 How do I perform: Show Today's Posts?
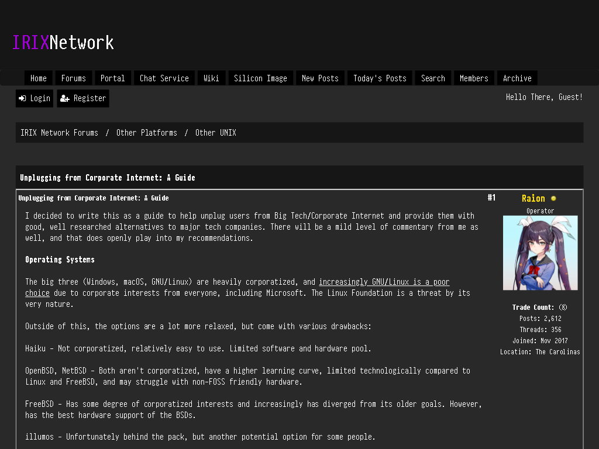click(x=380, y=78)
